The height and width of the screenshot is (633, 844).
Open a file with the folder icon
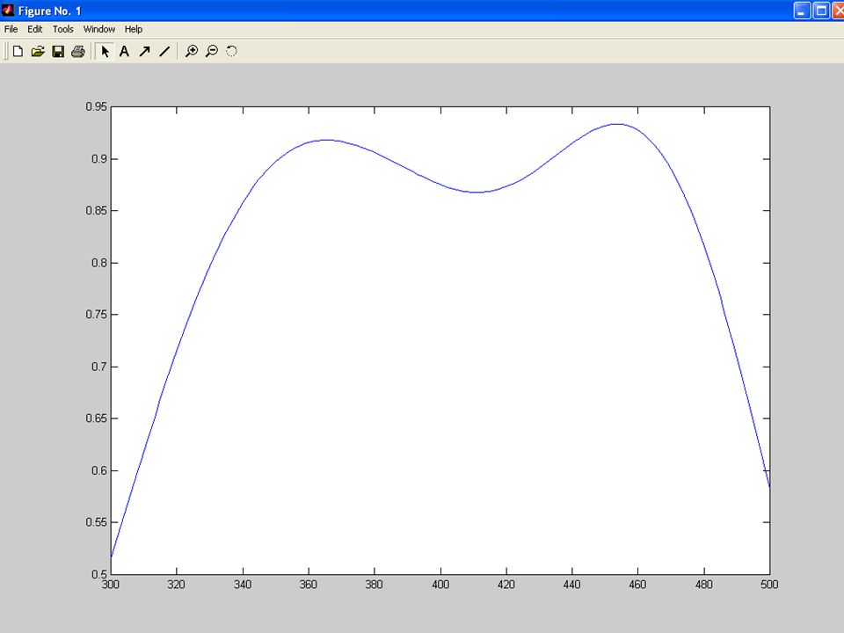[x=38, y=51]
